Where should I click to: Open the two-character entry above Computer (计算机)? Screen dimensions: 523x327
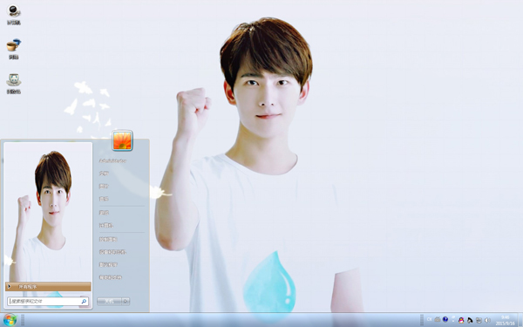[x=104, y=213]
